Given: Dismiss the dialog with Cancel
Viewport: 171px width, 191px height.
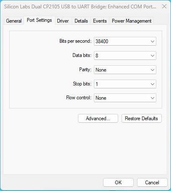Looking at the screenshot, I should coord(152,182).
